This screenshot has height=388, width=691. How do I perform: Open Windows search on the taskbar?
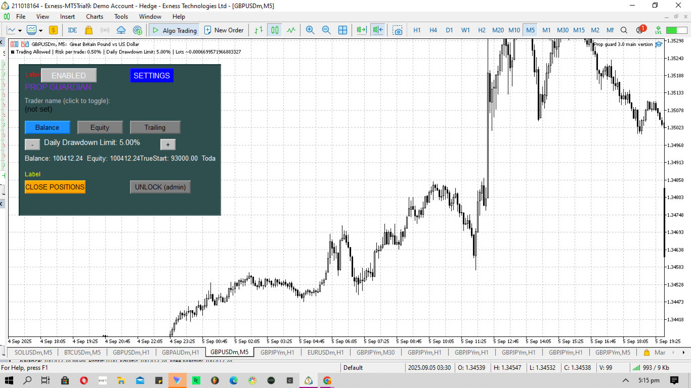coord(28,380)
